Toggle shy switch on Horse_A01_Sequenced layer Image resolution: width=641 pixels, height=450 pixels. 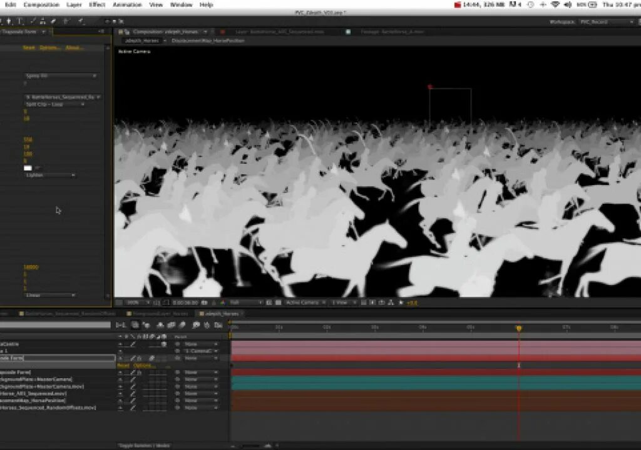pos(120,393)
